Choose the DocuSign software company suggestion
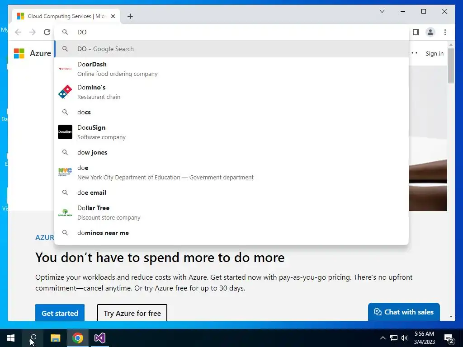 [231, 132]
